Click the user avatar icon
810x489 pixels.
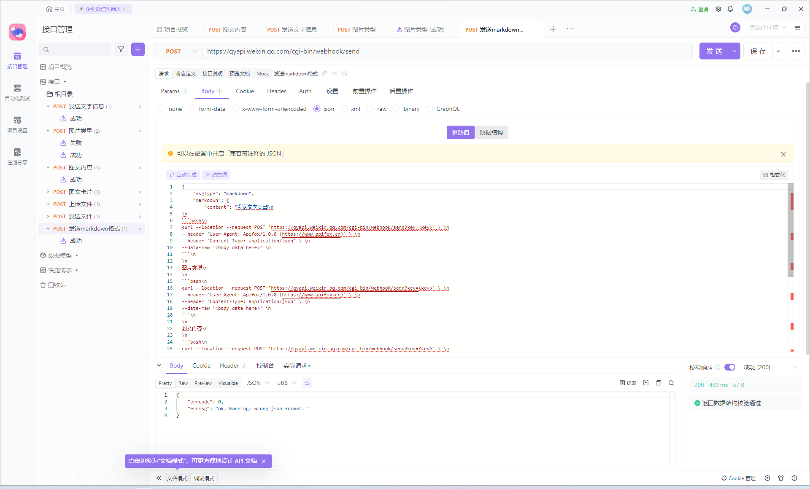[x=747, y=9]
